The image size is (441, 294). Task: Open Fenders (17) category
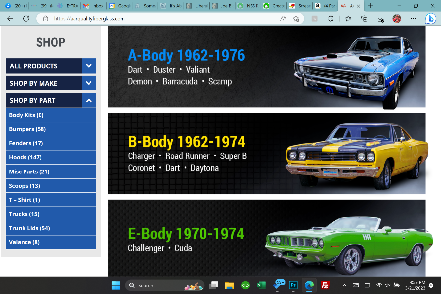pyautogui.click(x=51, y=143)
